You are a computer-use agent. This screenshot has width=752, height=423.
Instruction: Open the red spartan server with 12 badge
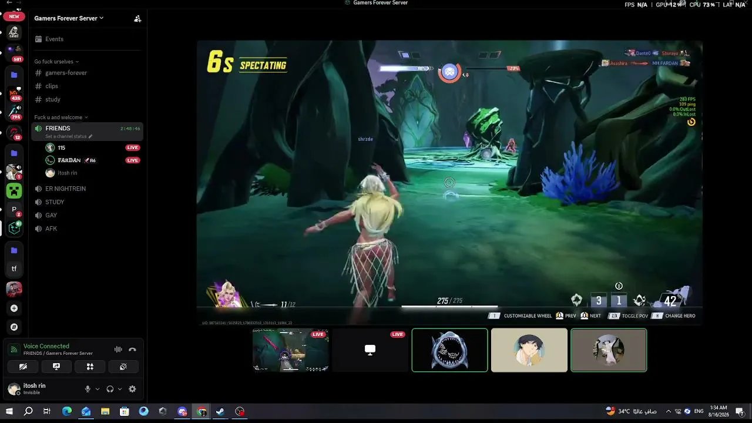click(x=14, y=133)
